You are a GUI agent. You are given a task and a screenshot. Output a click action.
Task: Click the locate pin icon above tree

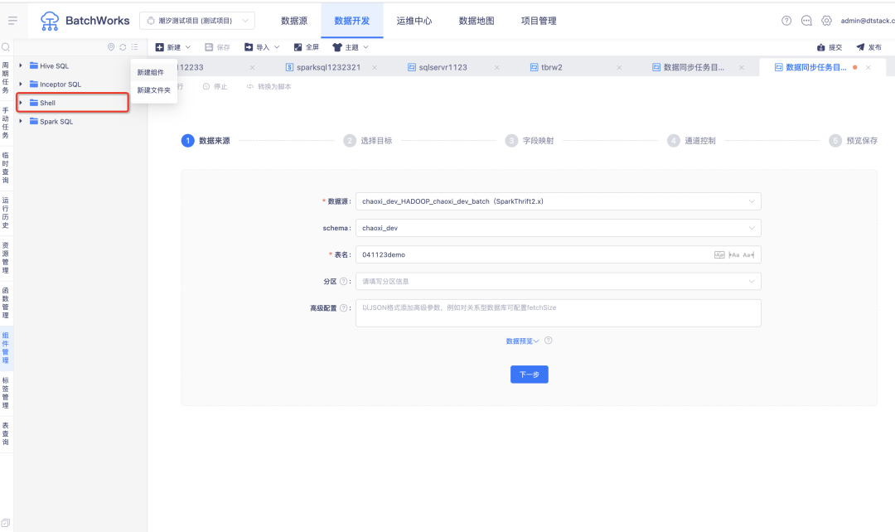(111, 46)
